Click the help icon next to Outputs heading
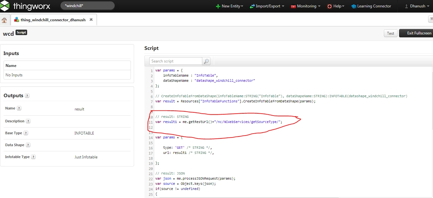433x198 pixels. (x=27, y=96)
